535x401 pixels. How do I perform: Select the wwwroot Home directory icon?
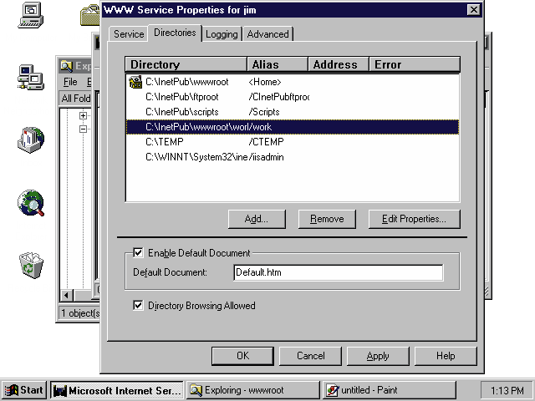pos(135,82)
